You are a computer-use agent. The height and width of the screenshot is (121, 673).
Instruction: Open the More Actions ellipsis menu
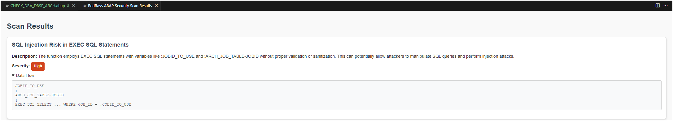point(665,6)
